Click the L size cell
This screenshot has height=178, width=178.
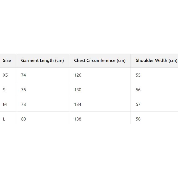(x=4, y=119)
